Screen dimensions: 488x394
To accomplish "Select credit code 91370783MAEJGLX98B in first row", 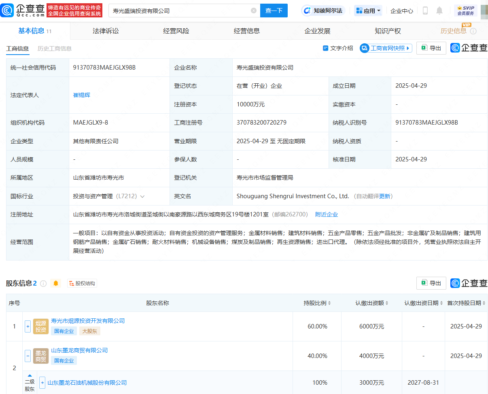I will (x=104, y=68).
